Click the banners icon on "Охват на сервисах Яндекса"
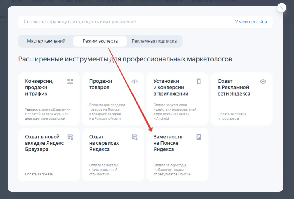This screenshot has width=294, height=199. point(135,137)
